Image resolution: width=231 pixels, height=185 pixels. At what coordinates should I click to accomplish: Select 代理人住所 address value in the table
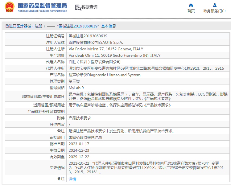point(146,68)
